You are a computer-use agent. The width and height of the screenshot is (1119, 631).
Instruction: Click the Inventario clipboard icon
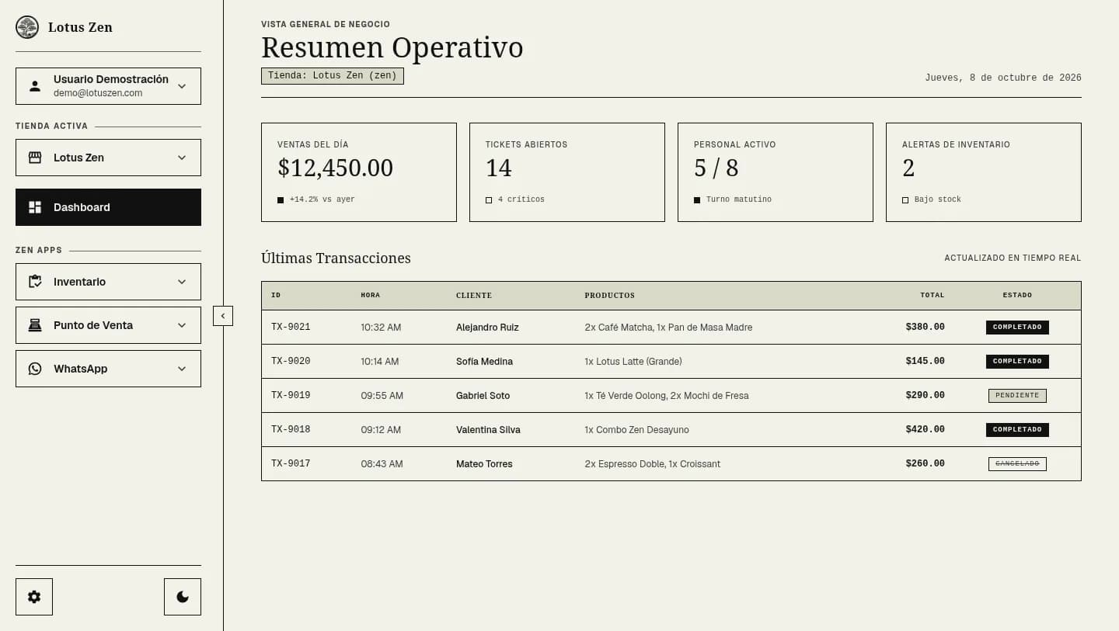[35, 282]
